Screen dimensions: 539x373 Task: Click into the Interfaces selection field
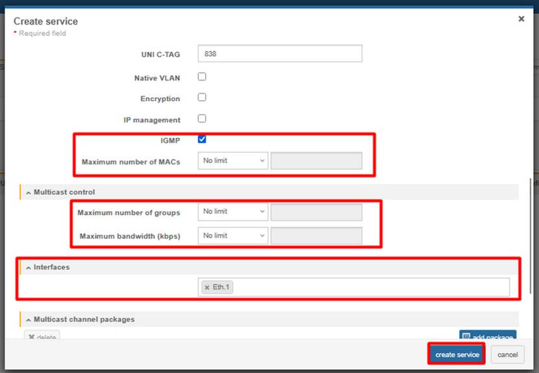point(370,287)
